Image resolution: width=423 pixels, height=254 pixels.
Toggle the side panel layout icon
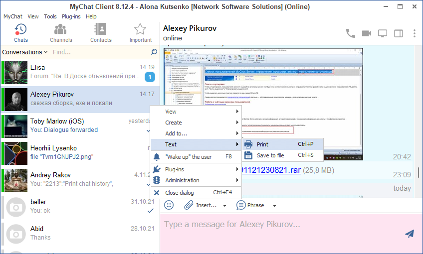point(399,33)
